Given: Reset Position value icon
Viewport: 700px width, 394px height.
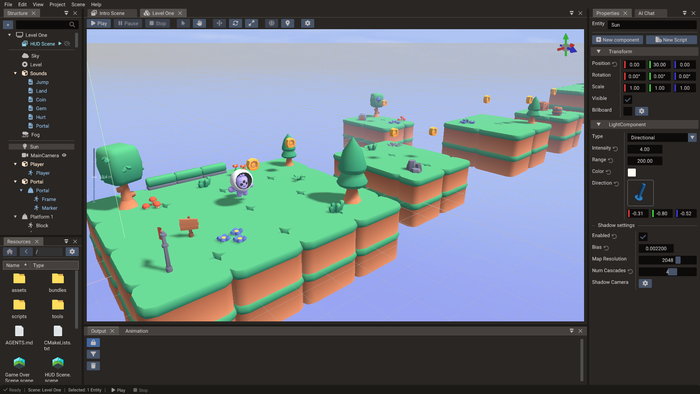Looking at the screenshot, I should (x=615, y=64).
